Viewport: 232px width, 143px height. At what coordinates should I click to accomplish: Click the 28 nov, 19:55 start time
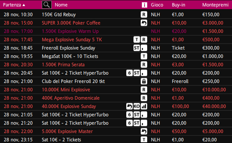pos(18,57)
